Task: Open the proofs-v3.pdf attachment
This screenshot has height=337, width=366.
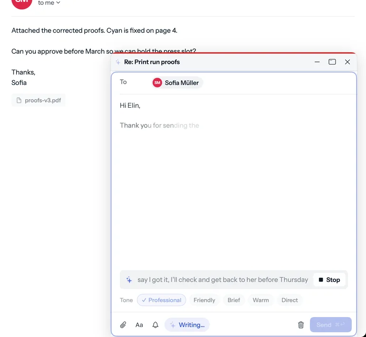Action: coord(39,100)
